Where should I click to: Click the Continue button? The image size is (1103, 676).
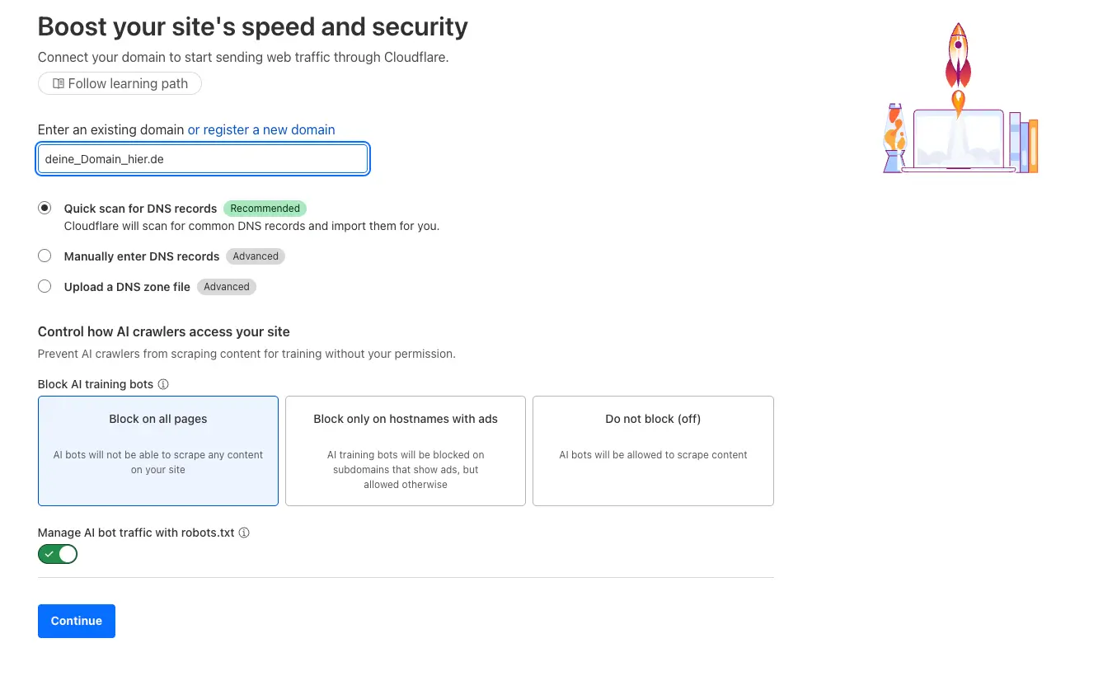tap(76, 621)
